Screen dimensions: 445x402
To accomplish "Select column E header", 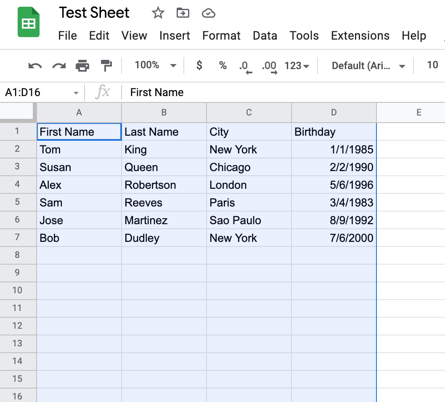I will (x=419, y=113).
